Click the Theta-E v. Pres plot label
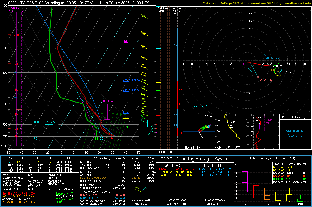Viewport: 312px width, 207px height. 231,125
